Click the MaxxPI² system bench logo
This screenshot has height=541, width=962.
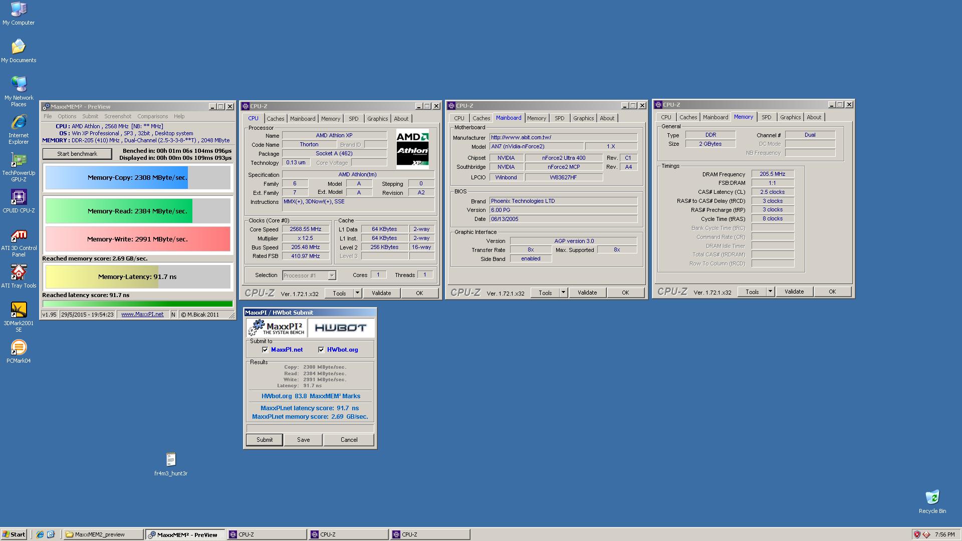click(x=276, y=328)
